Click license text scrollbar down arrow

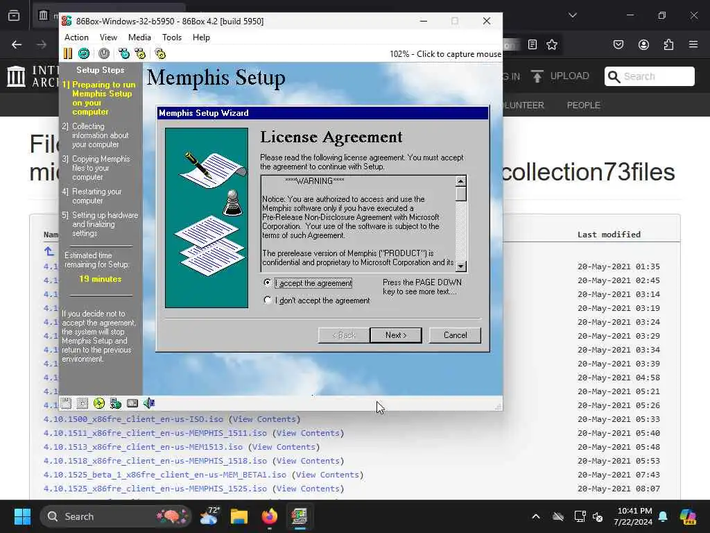pyautogui.click(x=460, y=266)
